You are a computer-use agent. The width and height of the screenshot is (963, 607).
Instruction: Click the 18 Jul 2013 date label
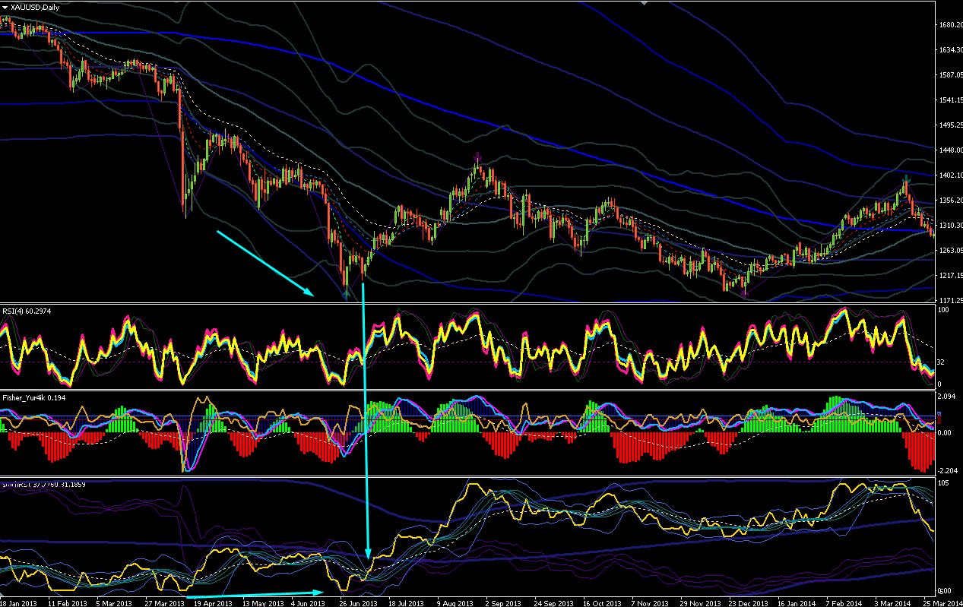pyautogui.click(x=407, y=602)
